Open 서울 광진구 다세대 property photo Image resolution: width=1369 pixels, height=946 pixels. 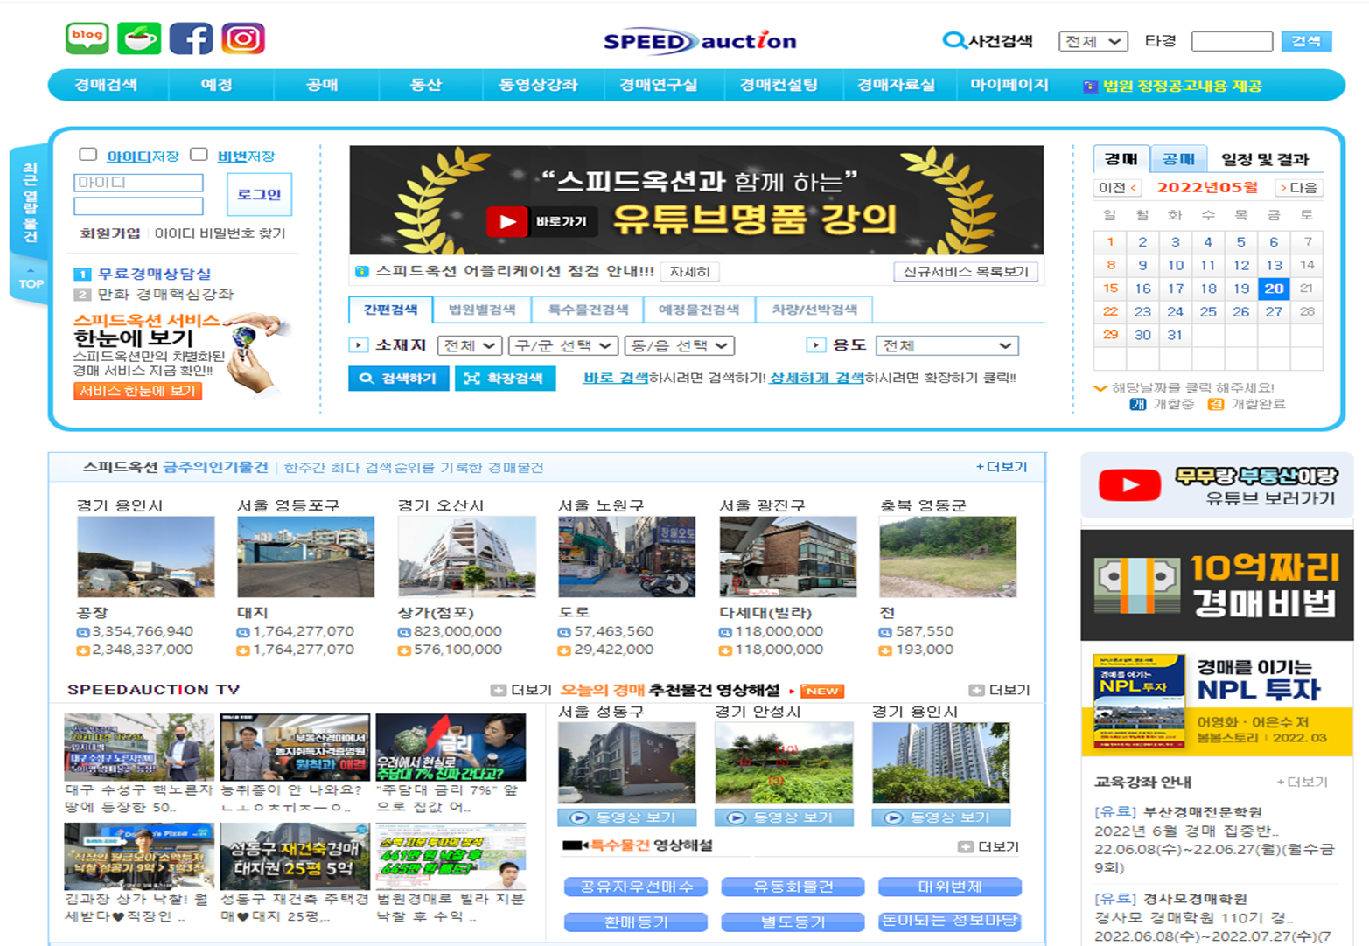788,557
